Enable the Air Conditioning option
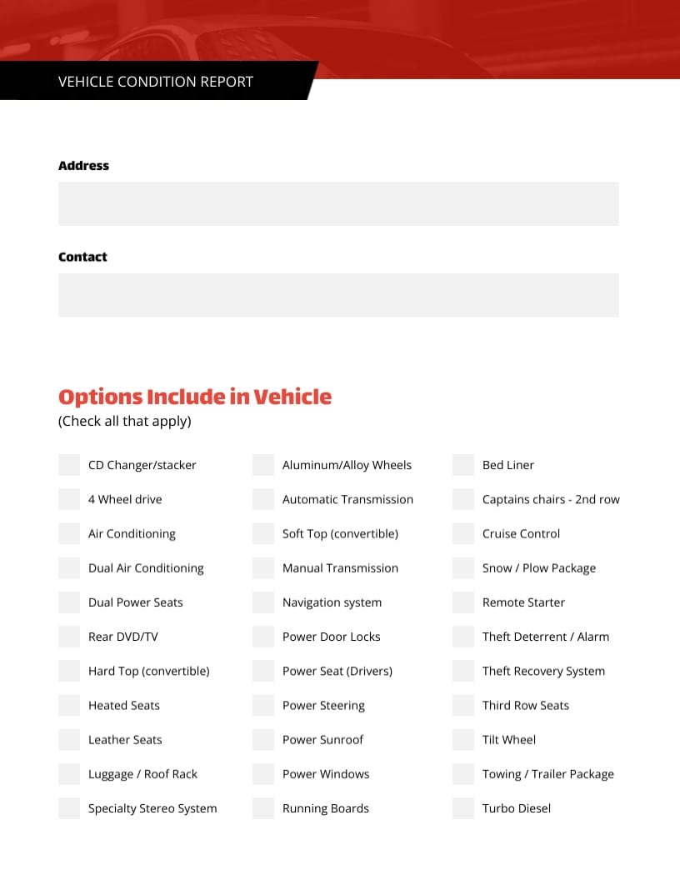680x880 pixels. click(69, 533)
